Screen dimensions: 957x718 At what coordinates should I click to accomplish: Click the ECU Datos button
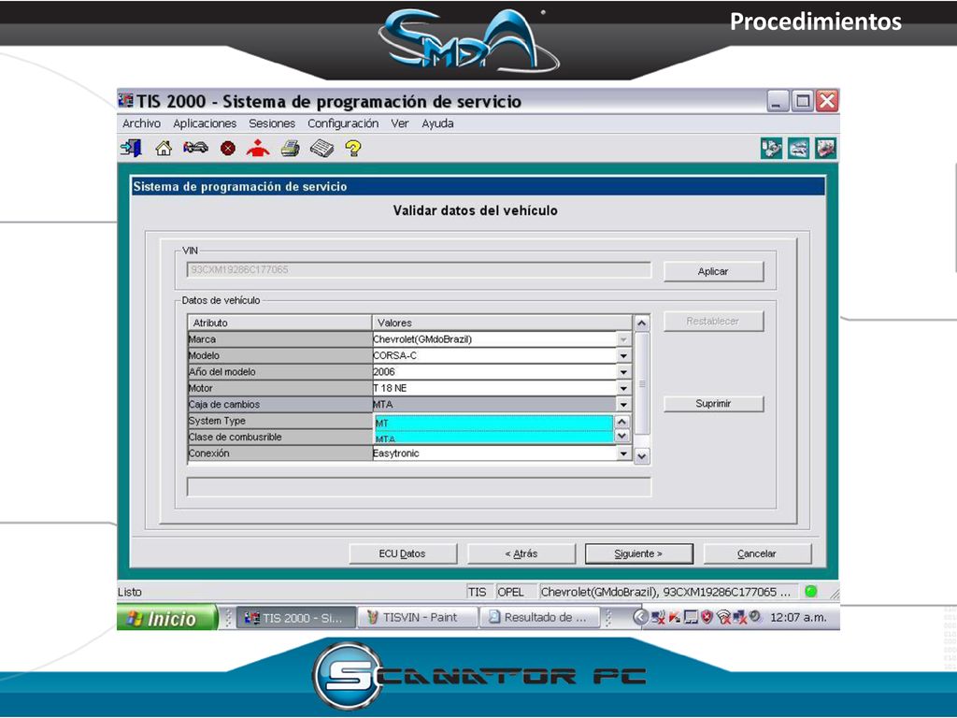coord(402,553)
